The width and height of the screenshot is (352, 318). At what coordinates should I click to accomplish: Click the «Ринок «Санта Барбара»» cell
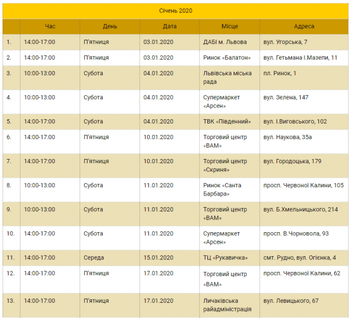click(x=223, y=189)
